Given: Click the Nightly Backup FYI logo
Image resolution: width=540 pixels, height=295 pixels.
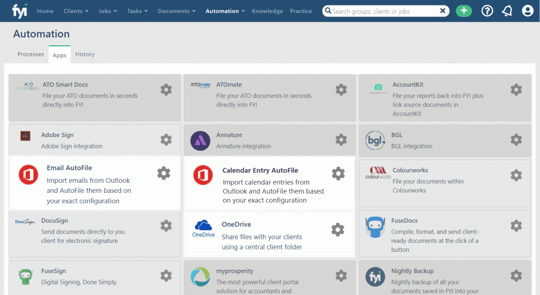Looking at the screenshot, I should click(x=375, y=277).
